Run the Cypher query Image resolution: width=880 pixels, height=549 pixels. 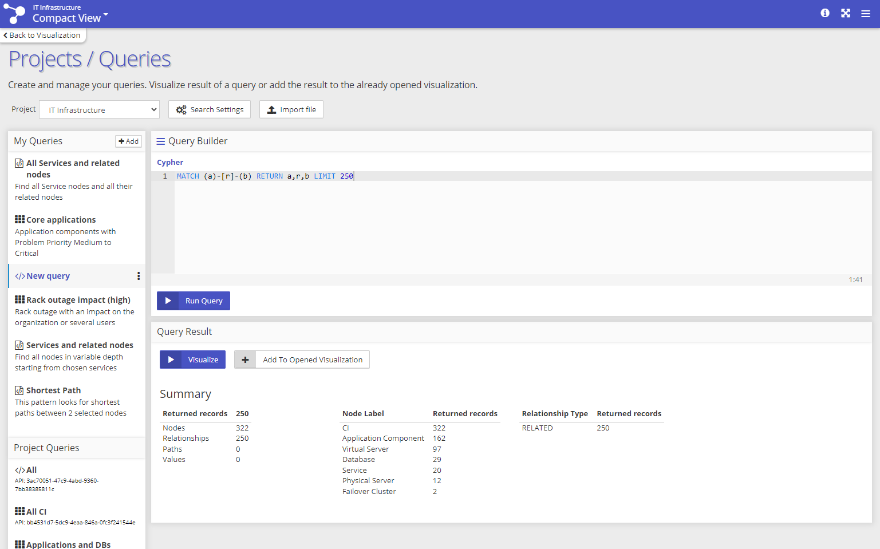[x=194, y=301]
